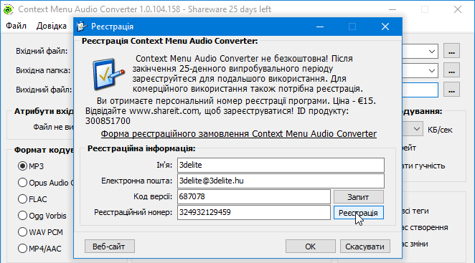Browse for output folder with ... button

point(451,70)
